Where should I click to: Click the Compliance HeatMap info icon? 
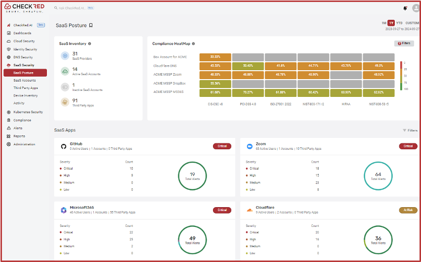point(194,44)
